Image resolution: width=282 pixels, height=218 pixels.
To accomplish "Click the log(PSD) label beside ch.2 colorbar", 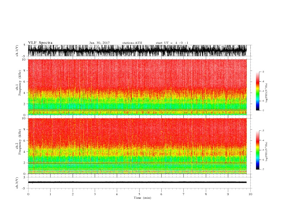I will 267,151.
